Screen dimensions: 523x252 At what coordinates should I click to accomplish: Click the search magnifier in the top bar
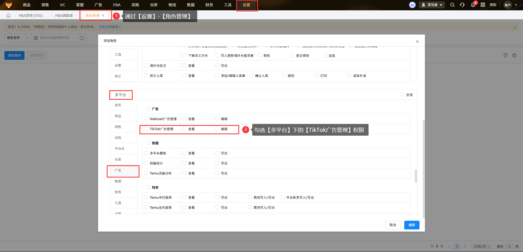coord(452,5)
